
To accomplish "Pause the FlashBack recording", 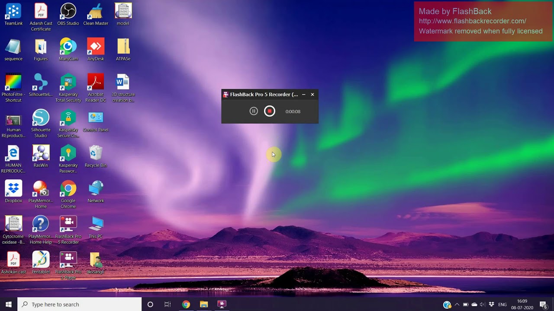I will [254, 111].
